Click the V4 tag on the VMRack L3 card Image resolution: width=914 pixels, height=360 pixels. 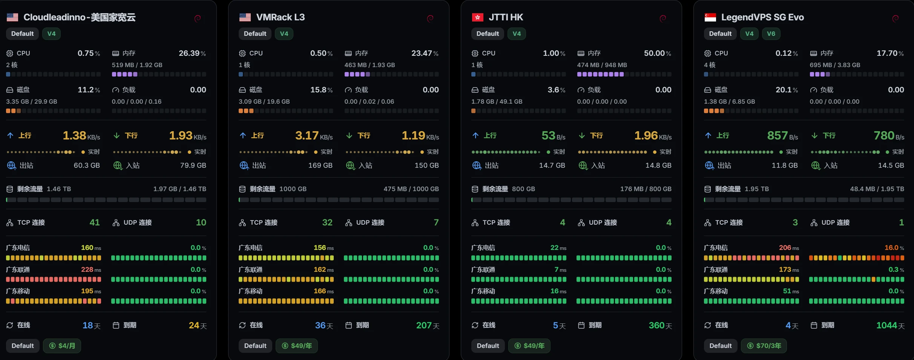point(284,34)
